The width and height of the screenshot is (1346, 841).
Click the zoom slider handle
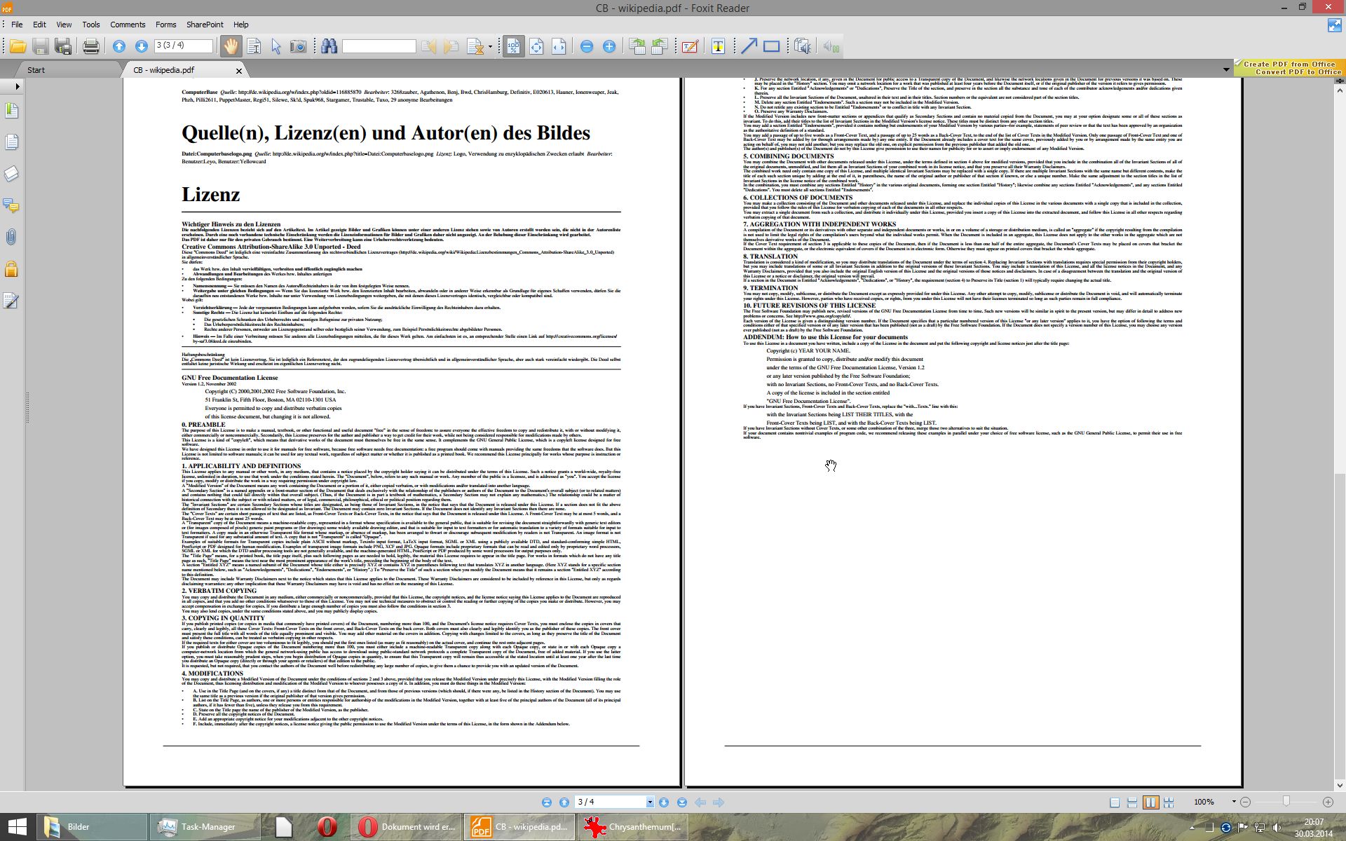coord(1286,801)
